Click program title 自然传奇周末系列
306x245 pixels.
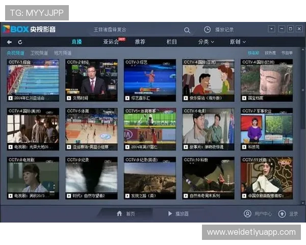tap(205, 196)
